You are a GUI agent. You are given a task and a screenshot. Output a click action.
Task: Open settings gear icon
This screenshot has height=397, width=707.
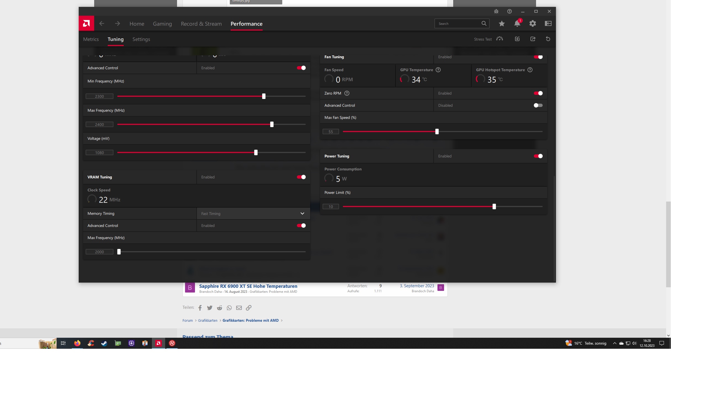532,24
